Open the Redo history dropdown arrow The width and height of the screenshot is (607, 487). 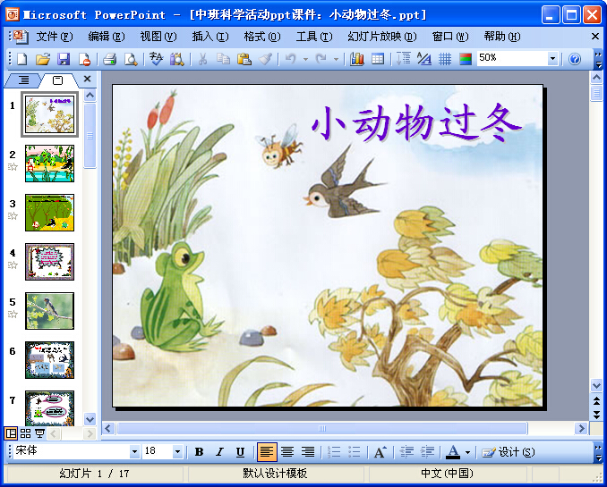[x=336, y=59]
